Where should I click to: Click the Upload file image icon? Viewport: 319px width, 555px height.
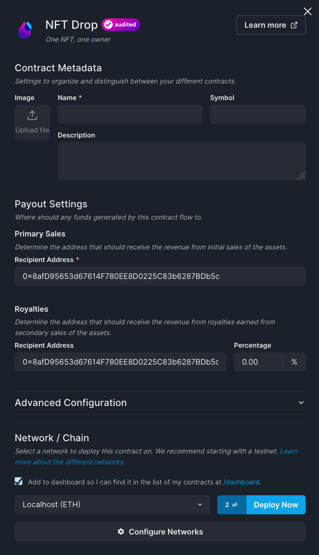coord(32,115)
